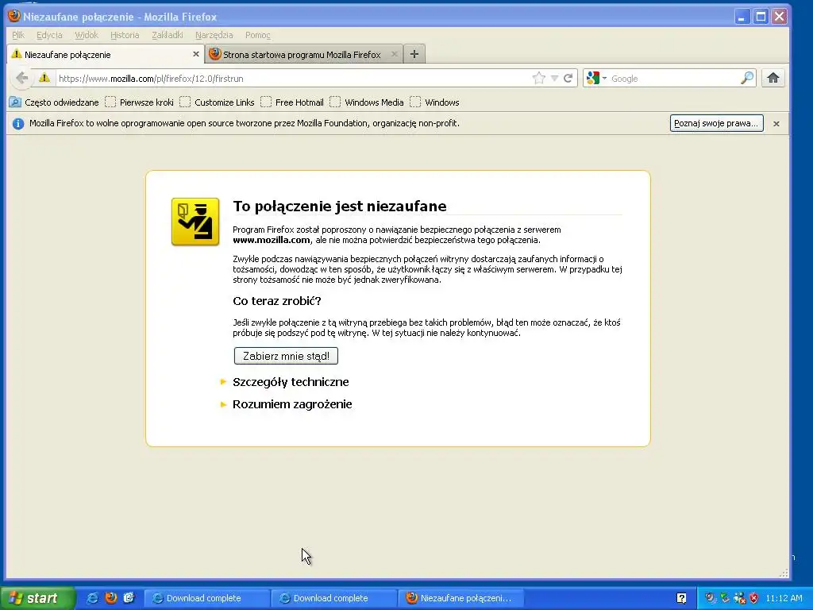Bookmark this page with the star icon
The height and width of the screenshot is (610, 813).
click(539, 79)
